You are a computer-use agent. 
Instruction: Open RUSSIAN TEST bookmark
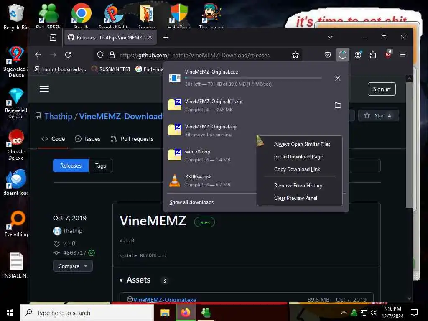[111, 69]
